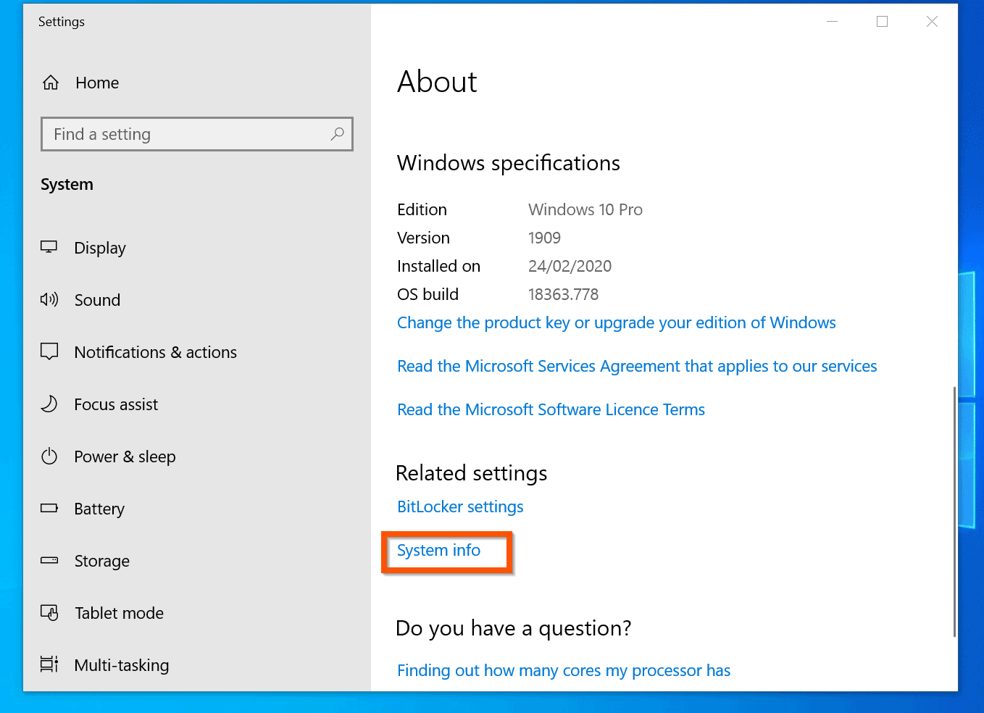Select the Storage drive icon
The height and width of the screenshot is (713, 984).
[49, 560]
